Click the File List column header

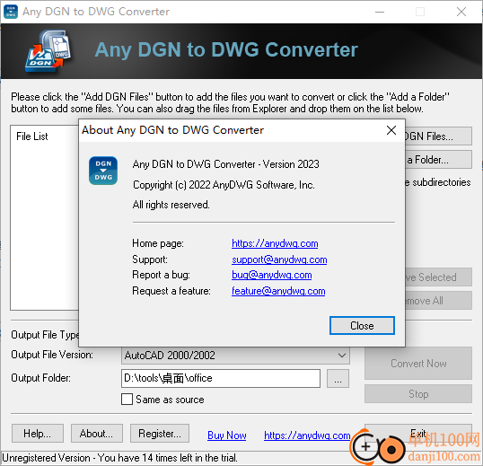tap(32, 136)
